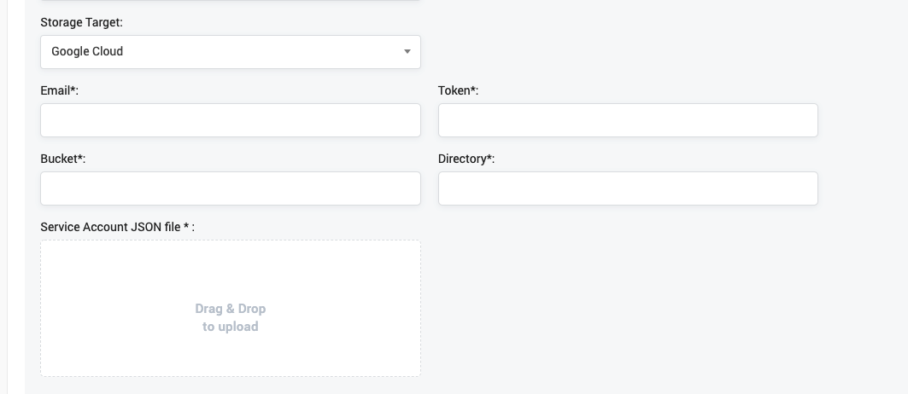Click the 'Storage Target:' label
This screenshot has height=394, width=908.
coord(82,22)
